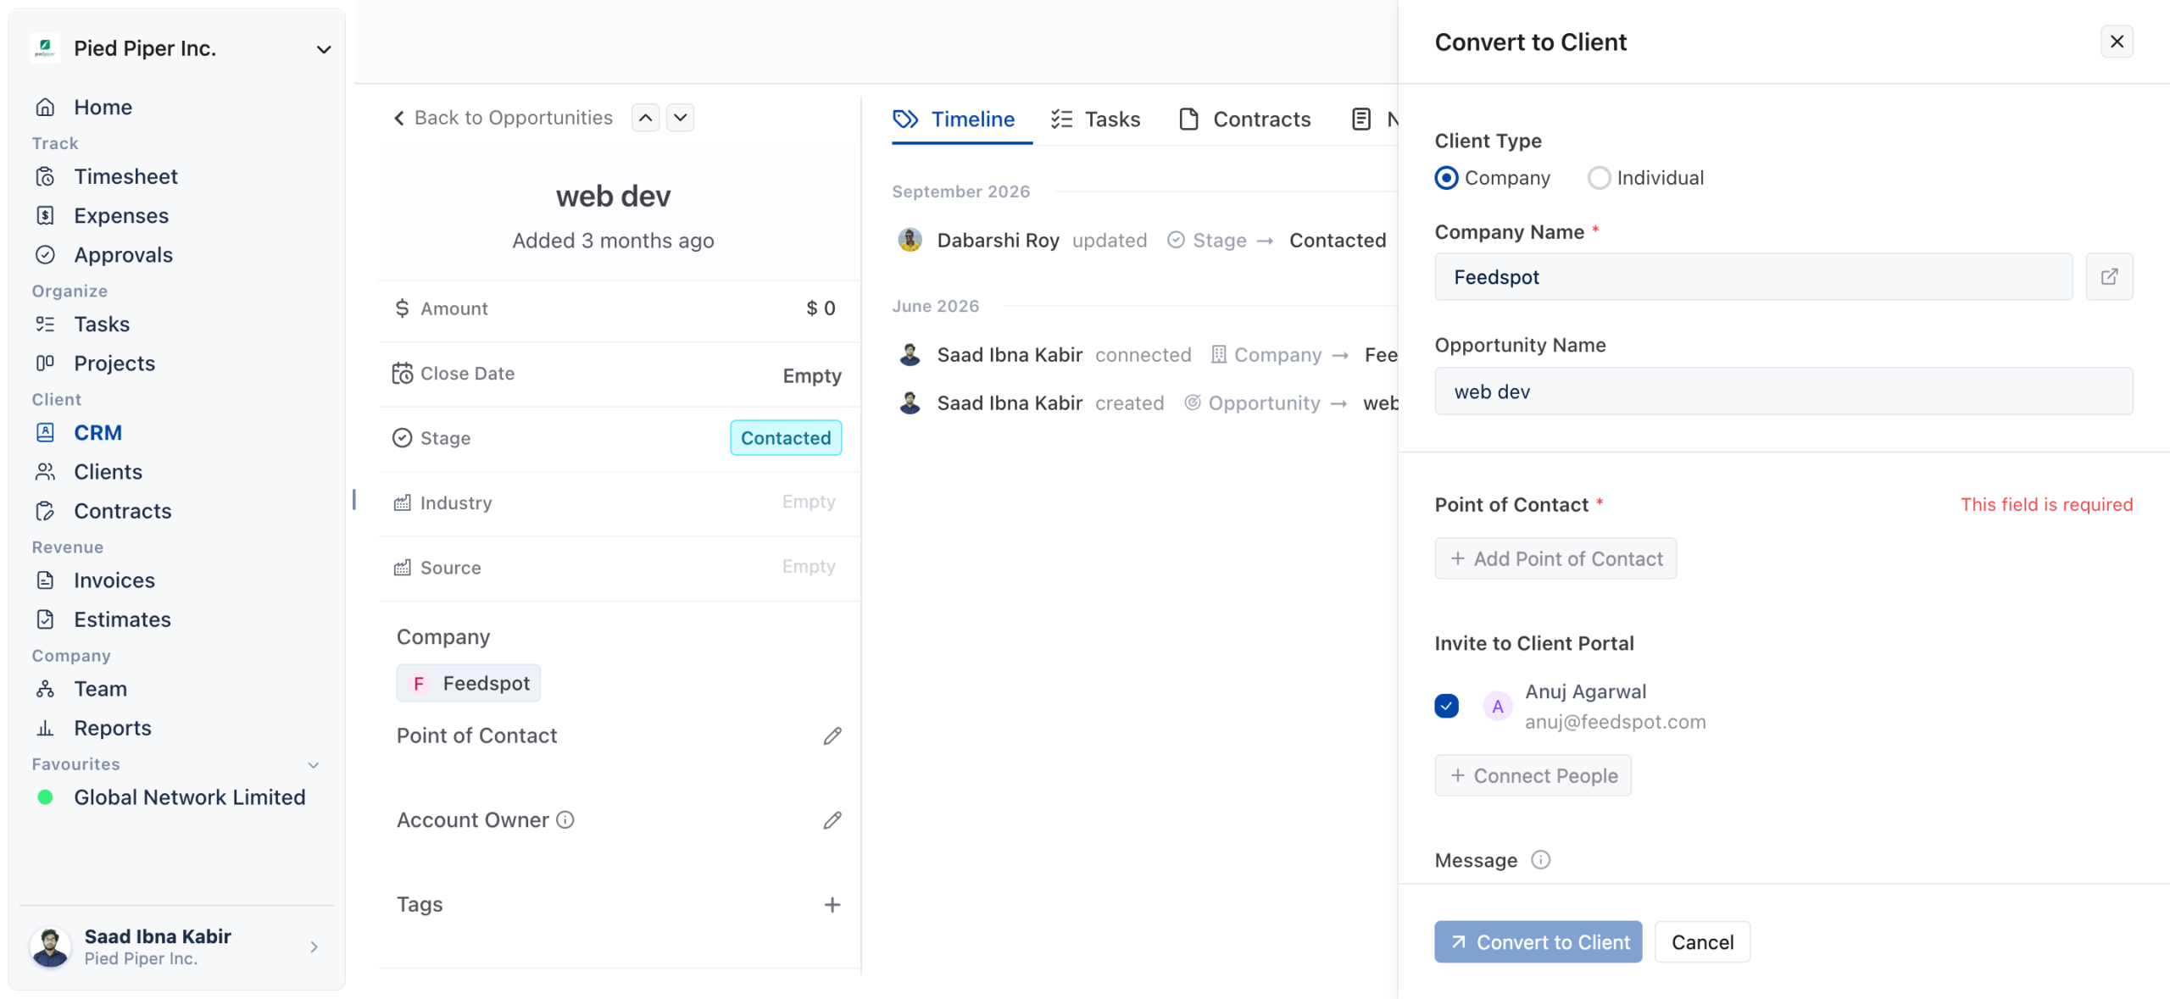Select the CRM sidebar item

pos(97,432)
